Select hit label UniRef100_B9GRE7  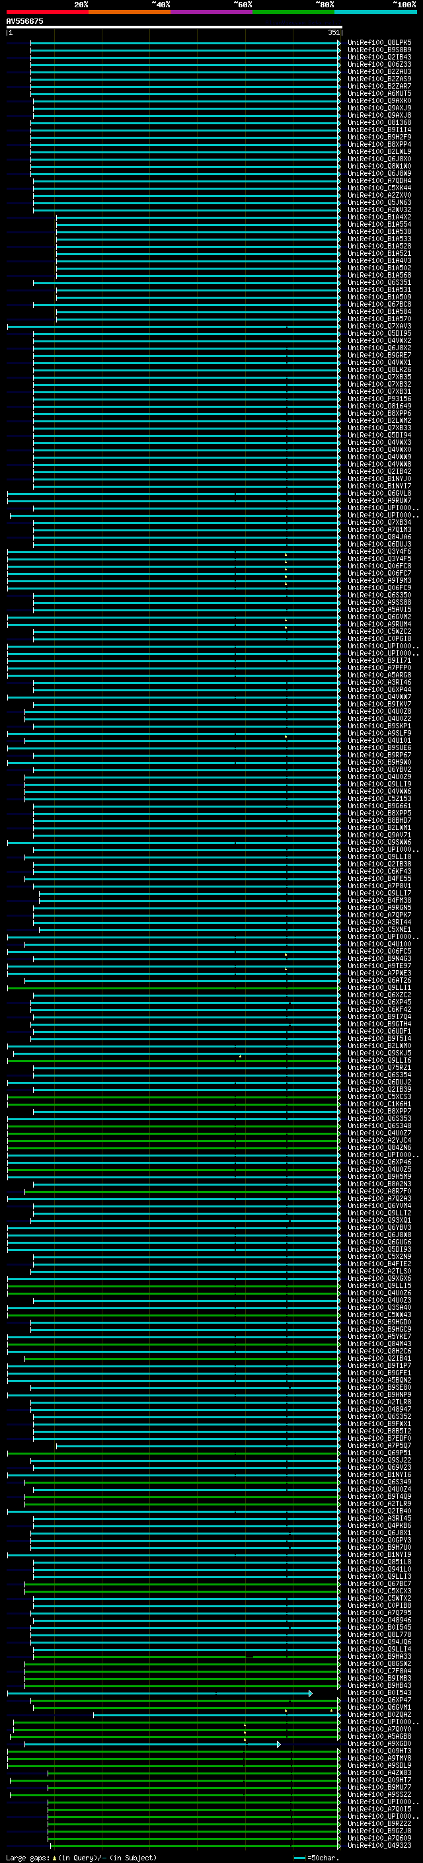coord(379,355)
